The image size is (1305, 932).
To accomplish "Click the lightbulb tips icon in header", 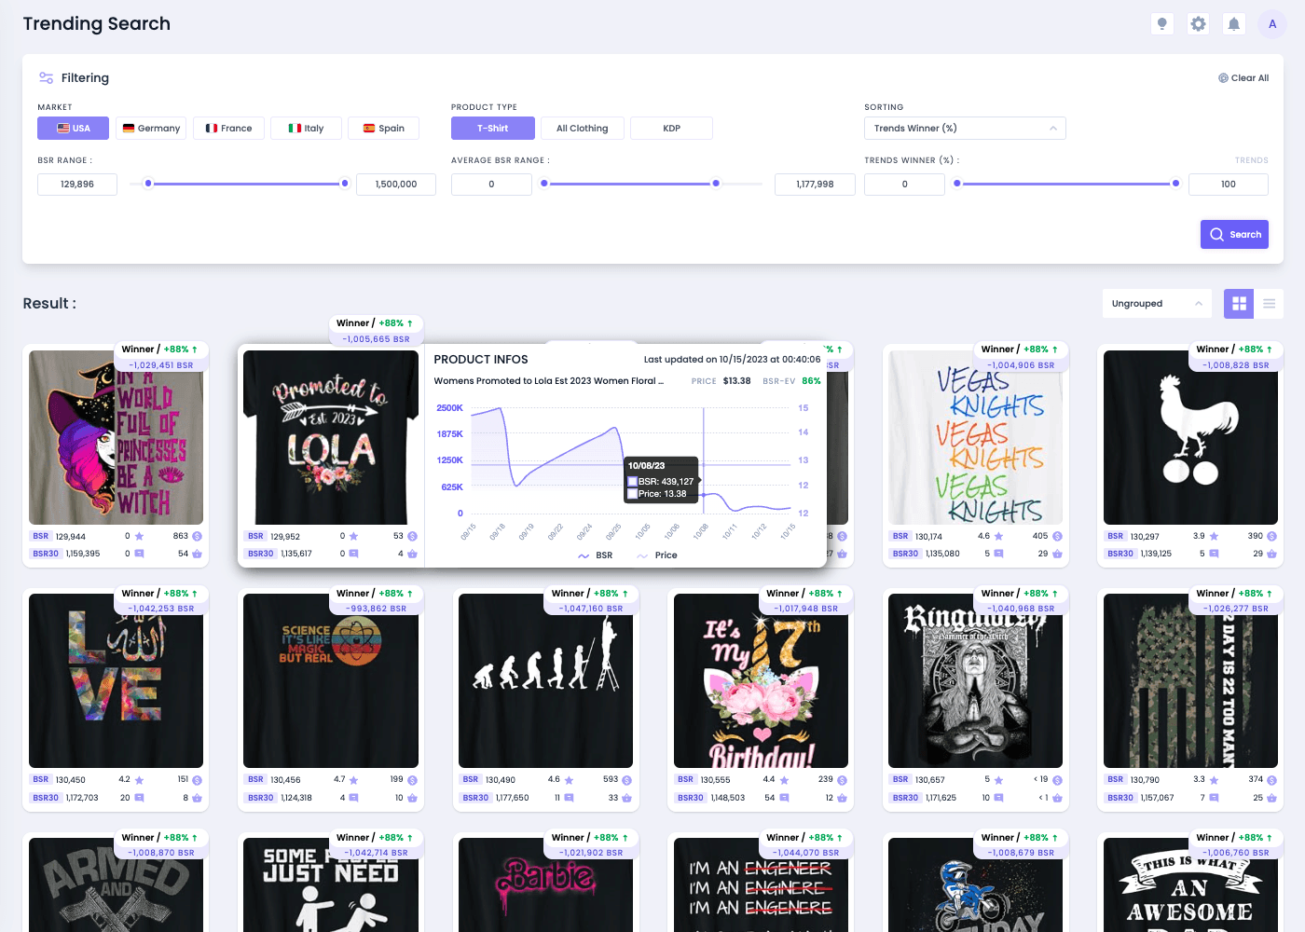I will [x=1161, y=24].
